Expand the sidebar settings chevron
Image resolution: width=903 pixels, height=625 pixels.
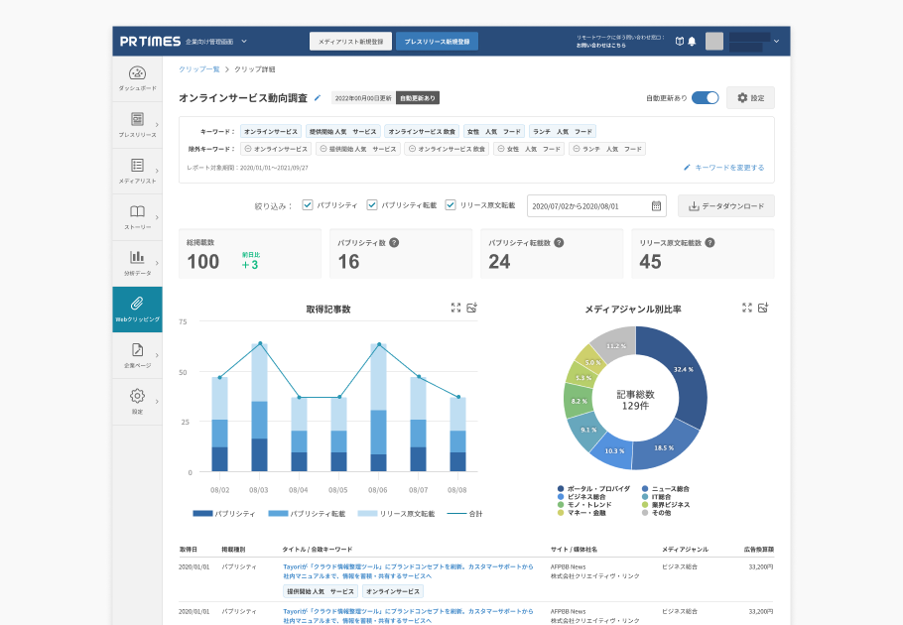pos(157,402)
